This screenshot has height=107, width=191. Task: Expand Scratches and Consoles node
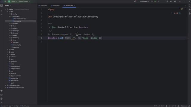click(x=6, y=88)
